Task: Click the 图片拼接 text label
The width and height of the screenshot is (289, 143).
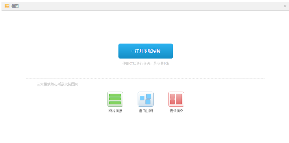Action: pos(115,111)
